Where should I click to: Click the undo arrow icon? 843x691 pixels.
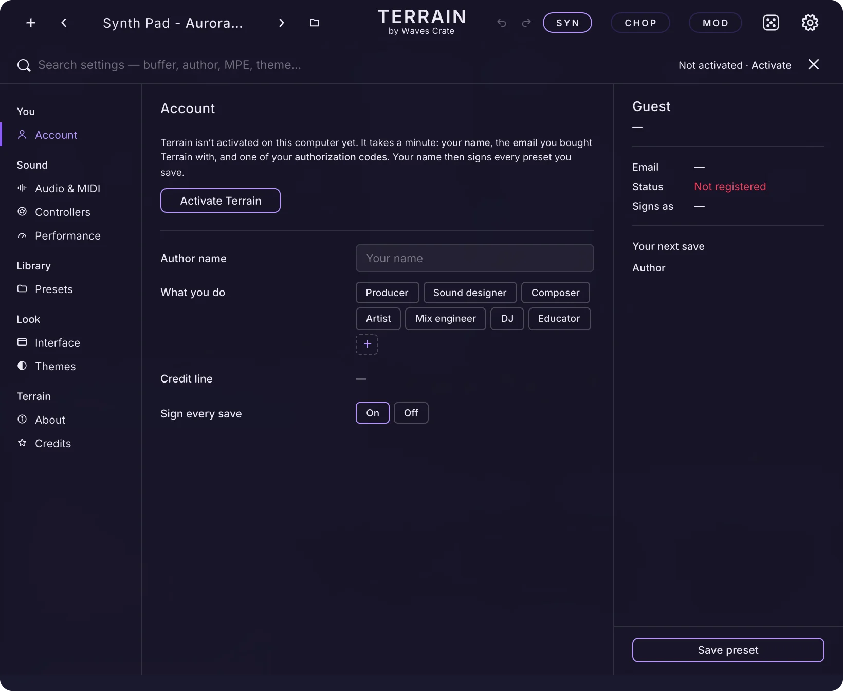502,23
